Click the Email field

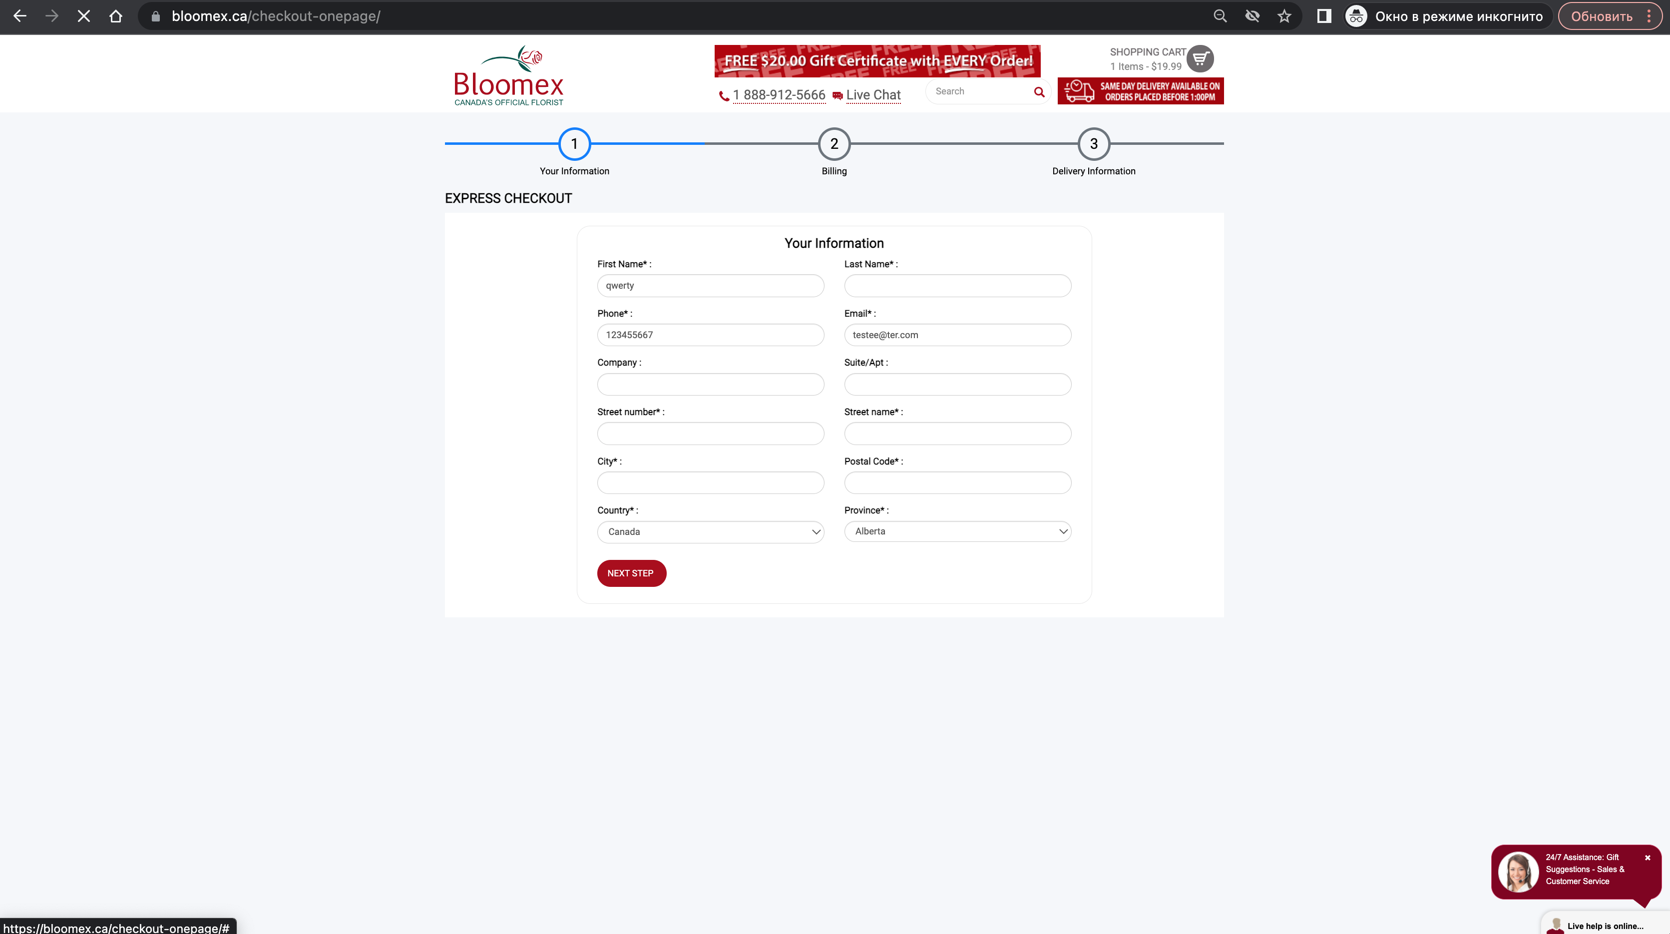(x=957, y=335)
